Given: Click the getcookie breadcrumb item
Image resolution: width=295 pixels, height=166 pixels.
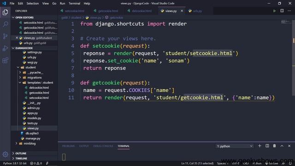Looking at the screenshot, I should pos(116,18).
